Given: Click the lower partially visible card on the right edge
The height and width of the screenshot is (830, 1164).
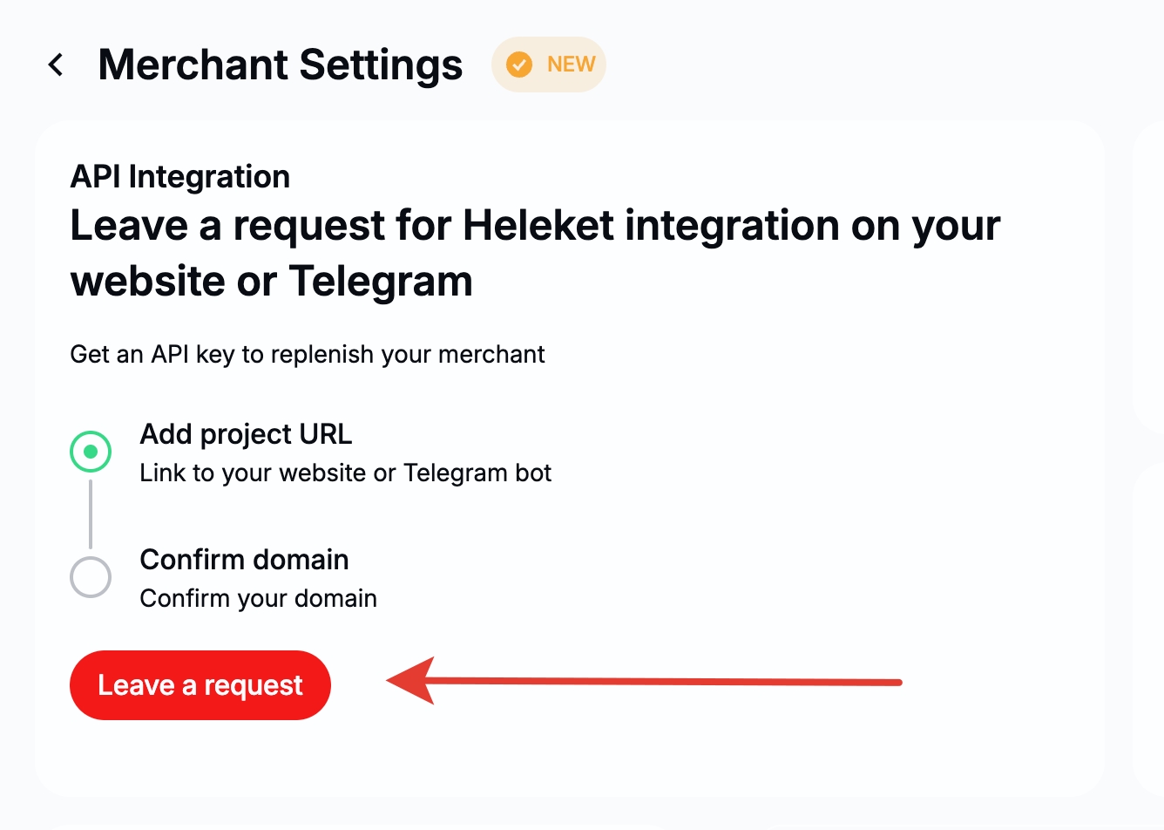Looking at the screenshot, I should pyautogui.click(x=1148, y=628).
